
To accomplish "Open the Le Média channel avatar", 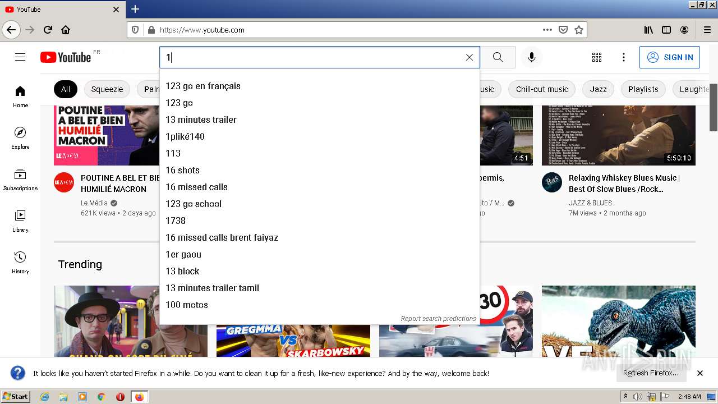I will (x=64, y=182).
